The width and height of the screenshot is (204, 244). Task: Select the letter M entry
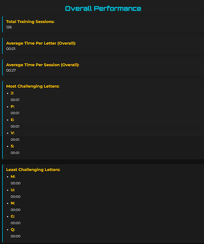[13, 177]
